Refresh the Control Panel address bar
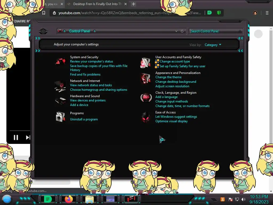273x205 pixels. click(x=182, y=31)
